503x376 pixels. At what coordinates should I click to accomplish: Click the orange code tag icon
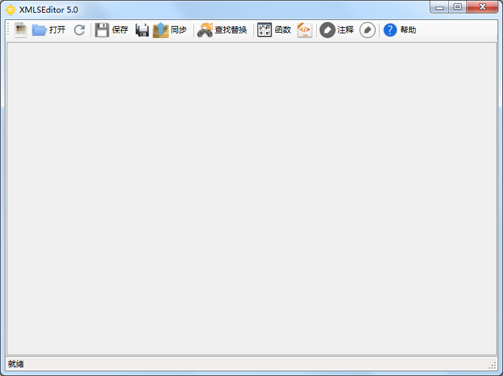pyautogui.click(x=304, y=30)
